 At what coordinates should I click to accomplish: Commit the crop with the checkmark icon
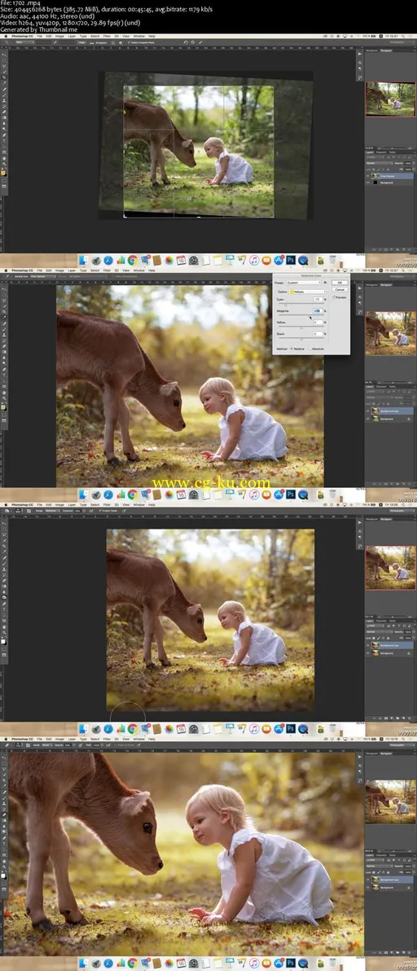tap(202, 42)
